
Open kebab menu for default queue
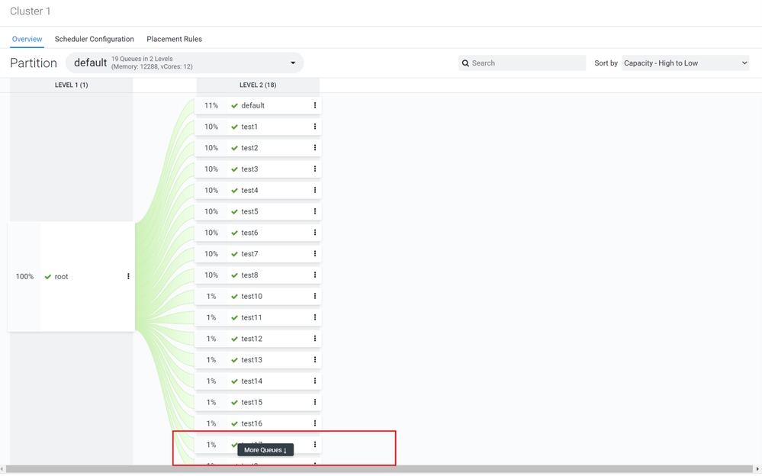click(x=315, y=105)
